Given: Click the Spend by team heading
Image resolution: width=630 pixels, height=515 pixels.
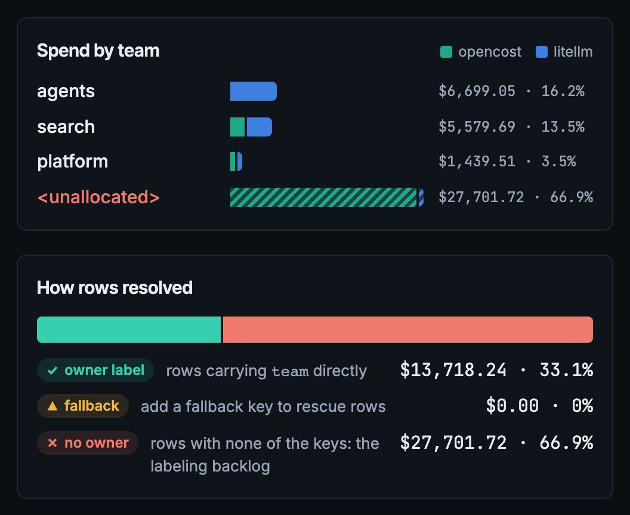Looking at the screenshot, I should (x=98, y=51).
